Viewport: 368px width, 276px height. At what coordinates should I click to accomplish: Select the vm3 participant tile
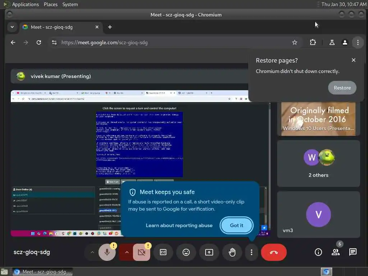318,215
